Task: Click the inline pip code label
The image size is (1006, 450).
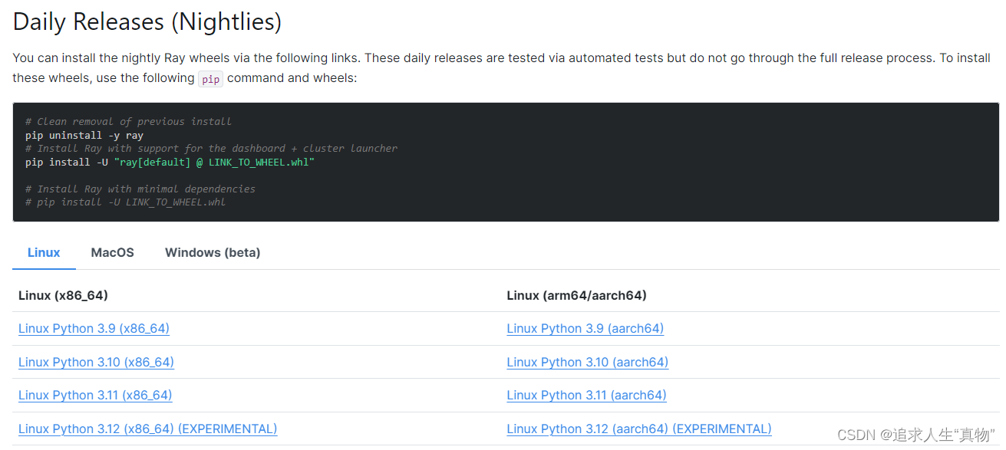Action: click(210, 79)
